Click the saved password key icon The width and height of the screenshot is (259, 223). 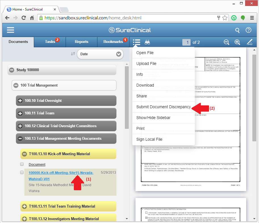(x=219, y=18)
